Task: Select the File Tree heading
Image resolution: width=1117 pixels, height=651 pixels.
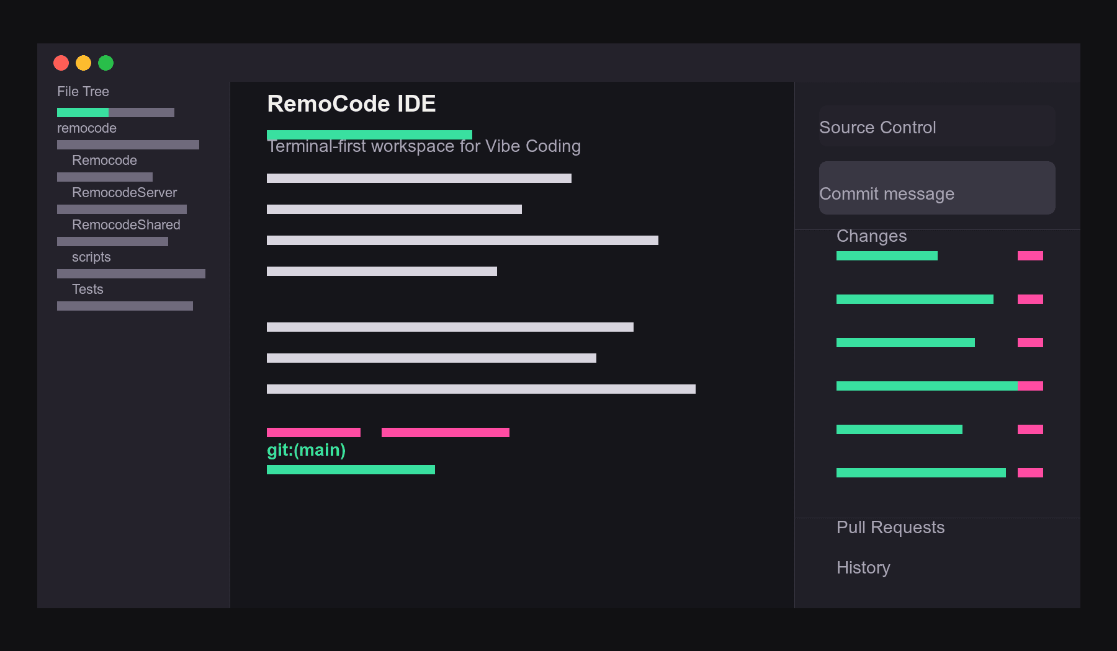Action: 83,92
